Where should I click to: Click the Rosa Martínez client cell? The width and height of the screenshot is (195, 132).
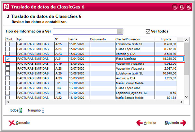tap(135, 59)
